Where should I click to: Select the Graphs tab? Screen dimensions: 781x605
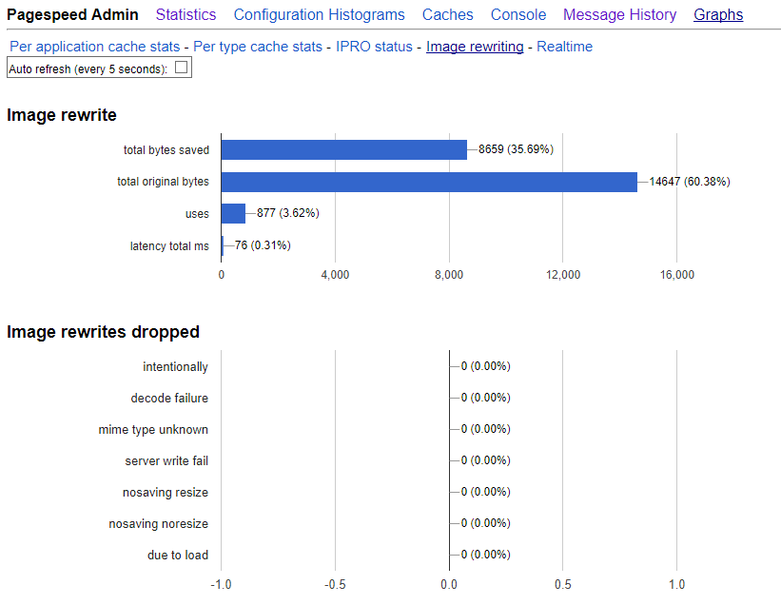(718, 15)
